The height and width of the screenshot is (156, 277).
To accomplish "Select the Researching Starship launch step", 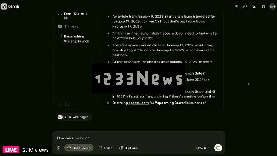I will coord(77,39).
